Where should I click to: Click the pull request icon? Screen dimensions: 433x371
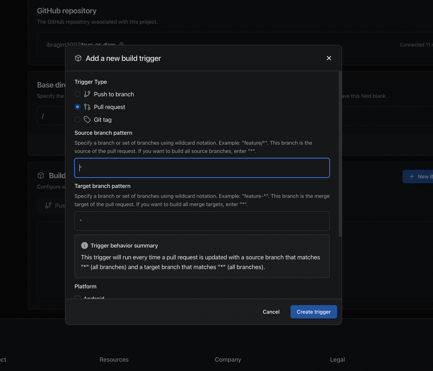87,107
